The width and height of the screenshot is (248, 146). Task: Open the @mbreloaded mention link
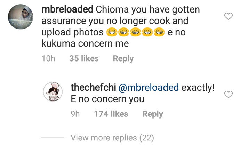[148, 88]
